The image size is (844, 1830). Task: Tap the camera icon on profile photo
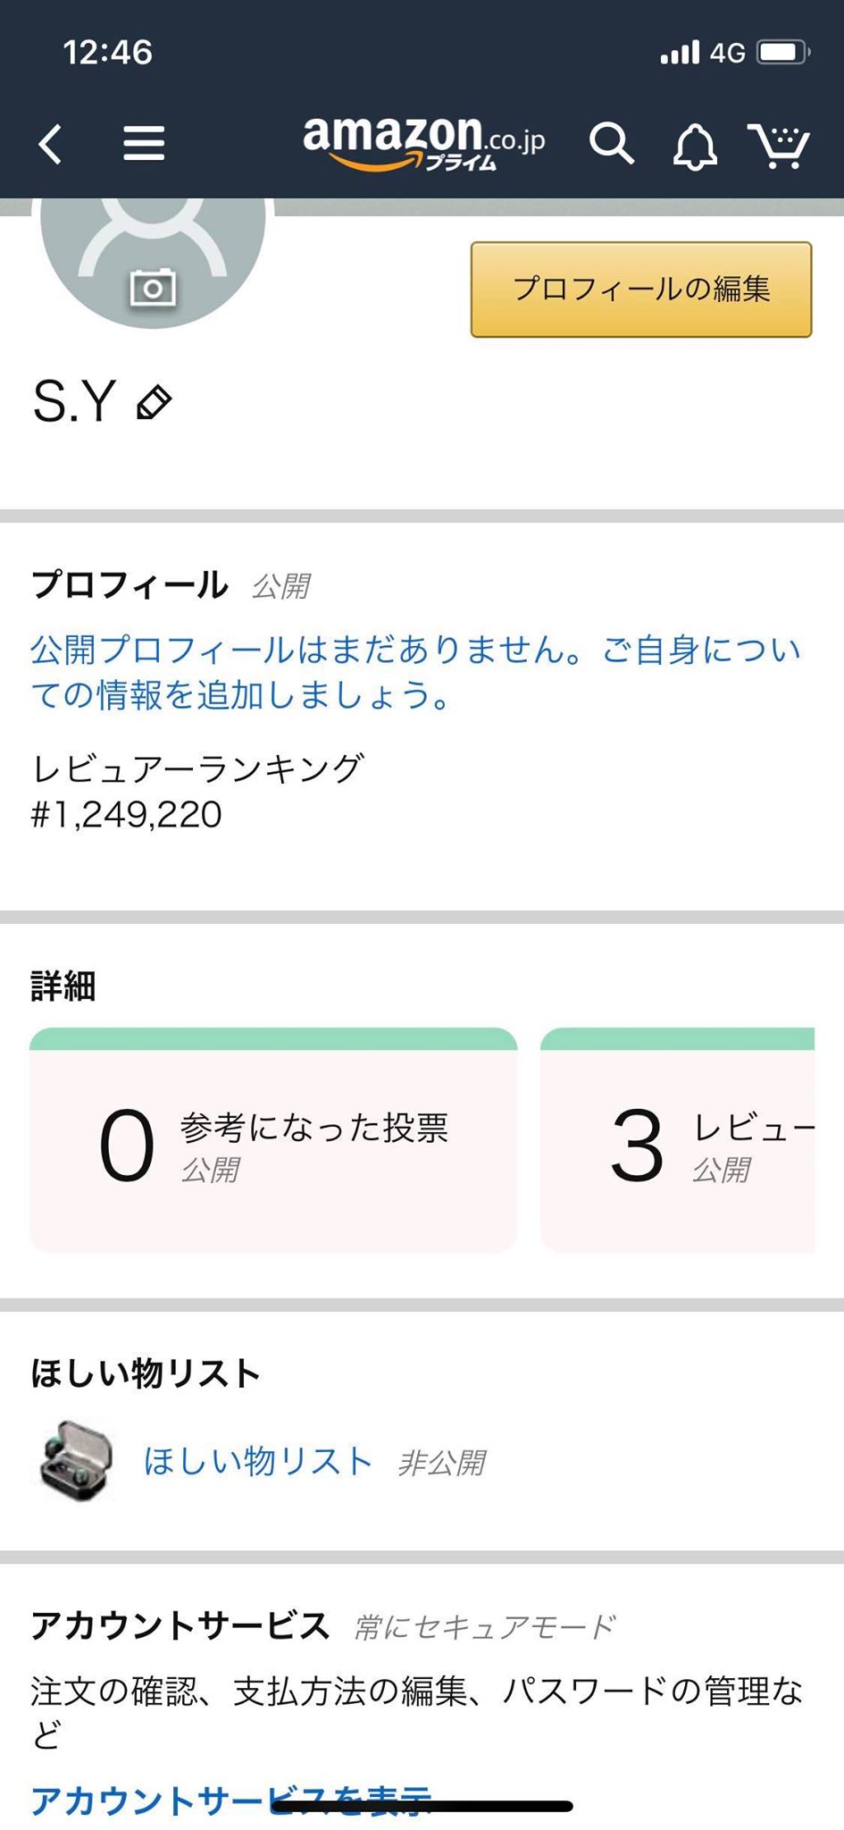pyautogui.click(x=153, y=288)
